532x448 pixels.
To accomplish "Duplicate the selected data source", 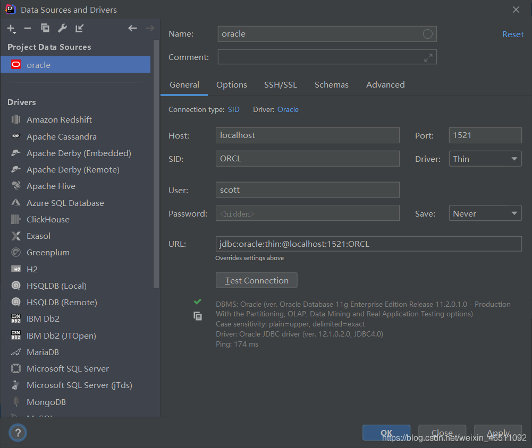I will [x=45, y=28].
